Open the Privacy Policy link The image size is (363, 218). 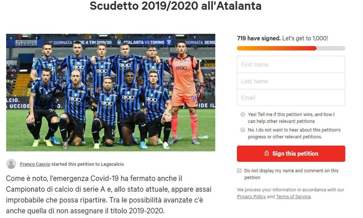[x=252, y=197]
